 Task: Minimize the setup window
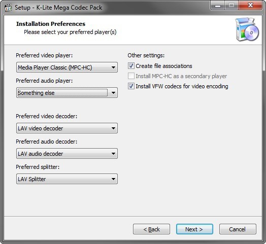click(218, 6)
